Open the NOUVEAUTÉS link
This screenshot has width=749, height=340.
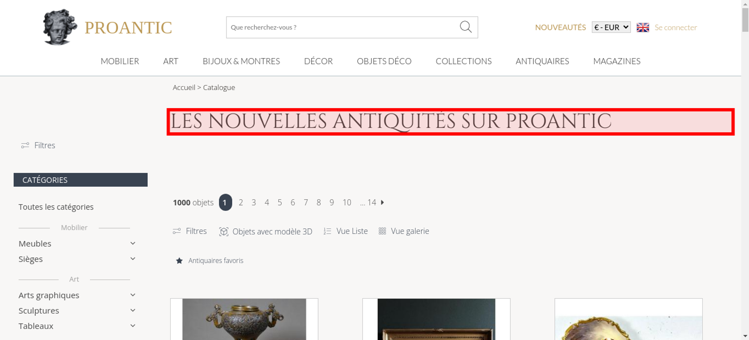[560, 27]
